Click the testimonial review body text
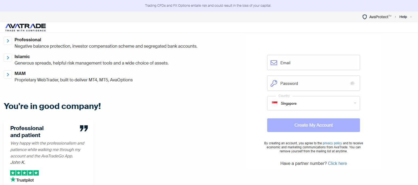This screenshot has height=185, width=418. [47, 150]
